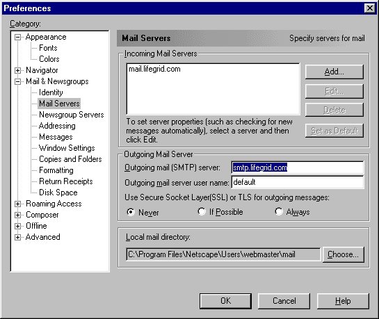This screenshot has height=319, width=379.
Task: Confirm preferences with the OK button
Action: (x=225, y=301)
